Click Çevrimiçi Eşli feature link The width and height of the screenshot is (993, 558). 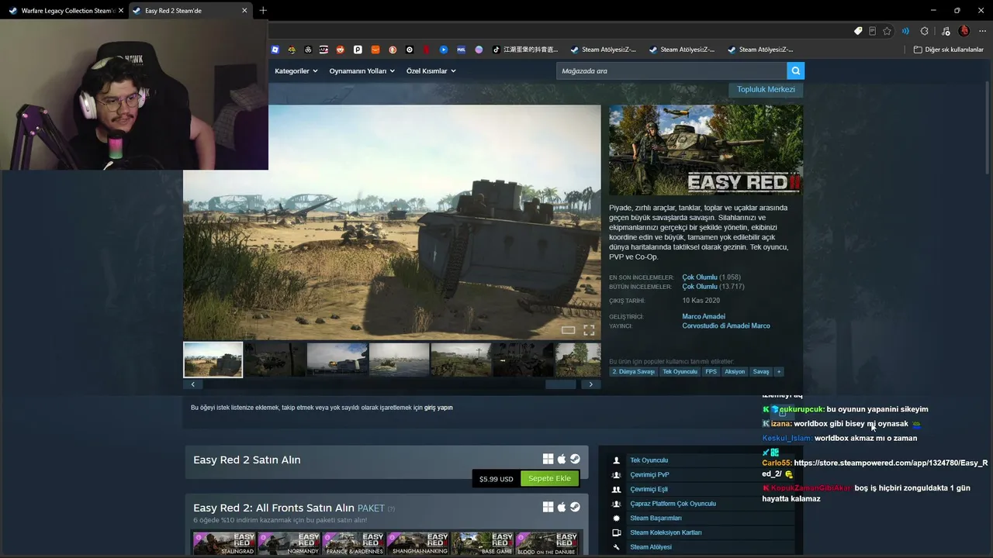pos(649,490)
